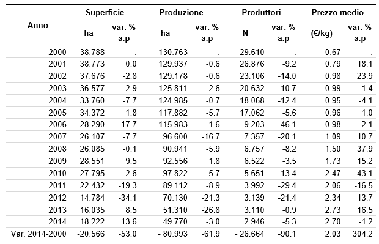Screen dimensions: 379x244
Task: Select the Produzione column header
Action: pyautogui.click(x=181, y=13)
